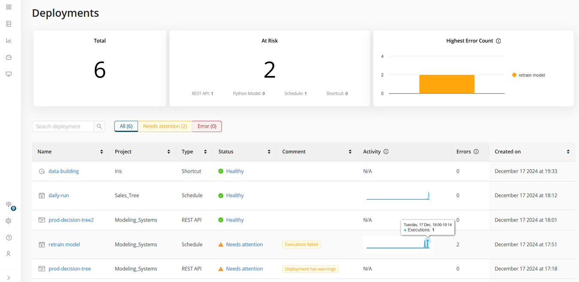The width and height of the screenshot is (579, 282).
Task: Click the search magnifier button
Action: [100, 126]
